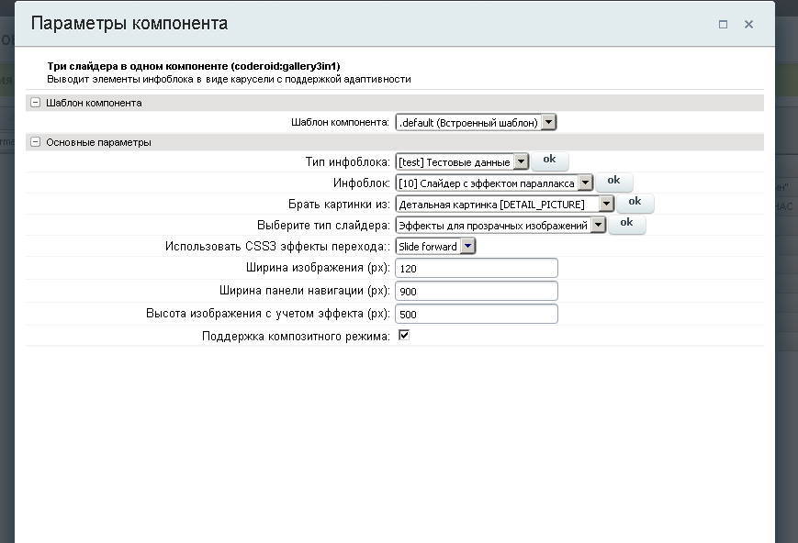Click ok next to Инфоблок
Screen dimensions: 798x543
(613, 181)
